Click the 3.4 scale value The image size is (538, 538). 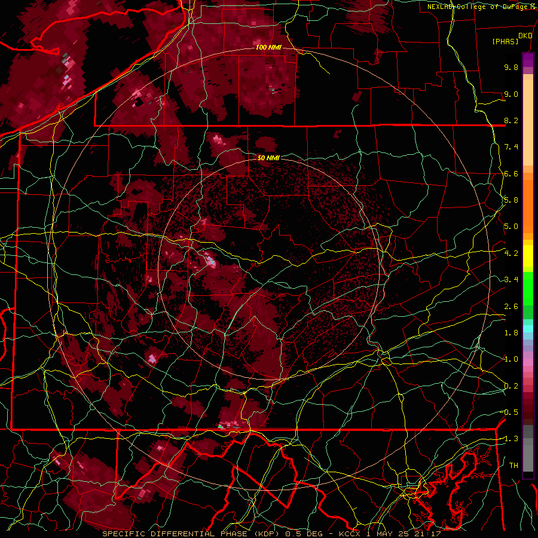[x=511, y=280]
